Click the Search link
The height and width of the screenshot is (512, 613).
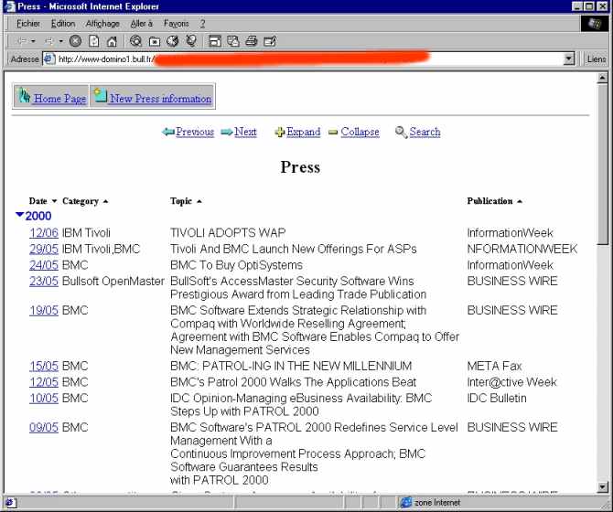(x=425, y=132)
